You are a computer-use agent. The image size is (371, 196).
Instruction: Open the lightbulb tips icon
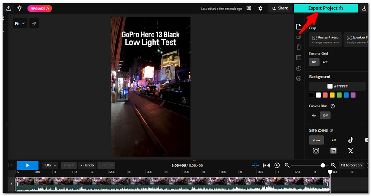(x=19, y=8)
